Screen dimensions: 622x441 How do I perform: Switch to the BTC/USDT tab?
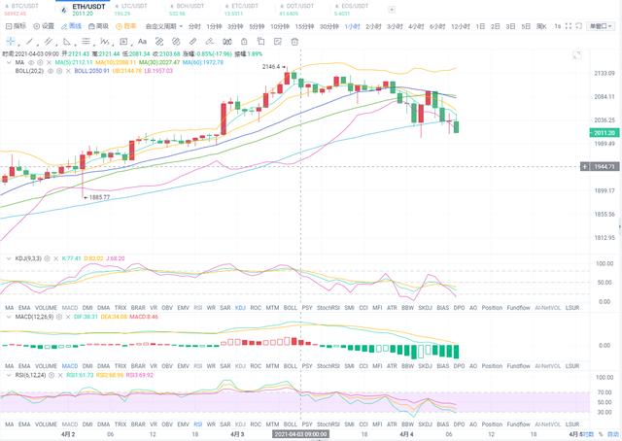21,10
